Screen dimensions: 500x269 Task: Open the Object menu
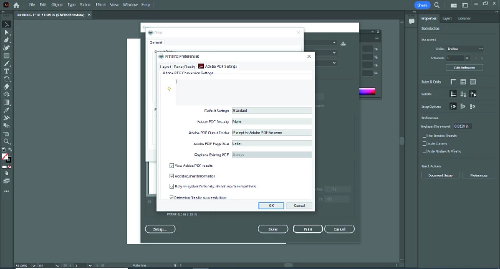57,5
